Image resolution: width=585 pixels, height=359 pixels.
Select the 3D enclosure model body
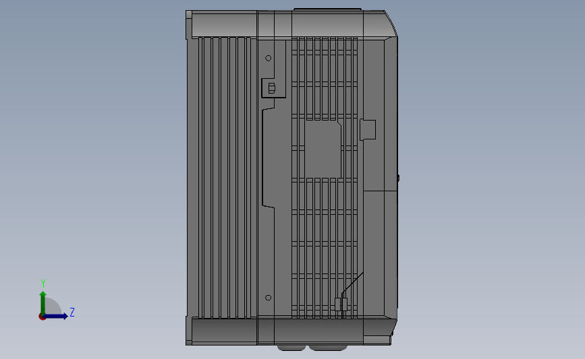click(291, 179)
